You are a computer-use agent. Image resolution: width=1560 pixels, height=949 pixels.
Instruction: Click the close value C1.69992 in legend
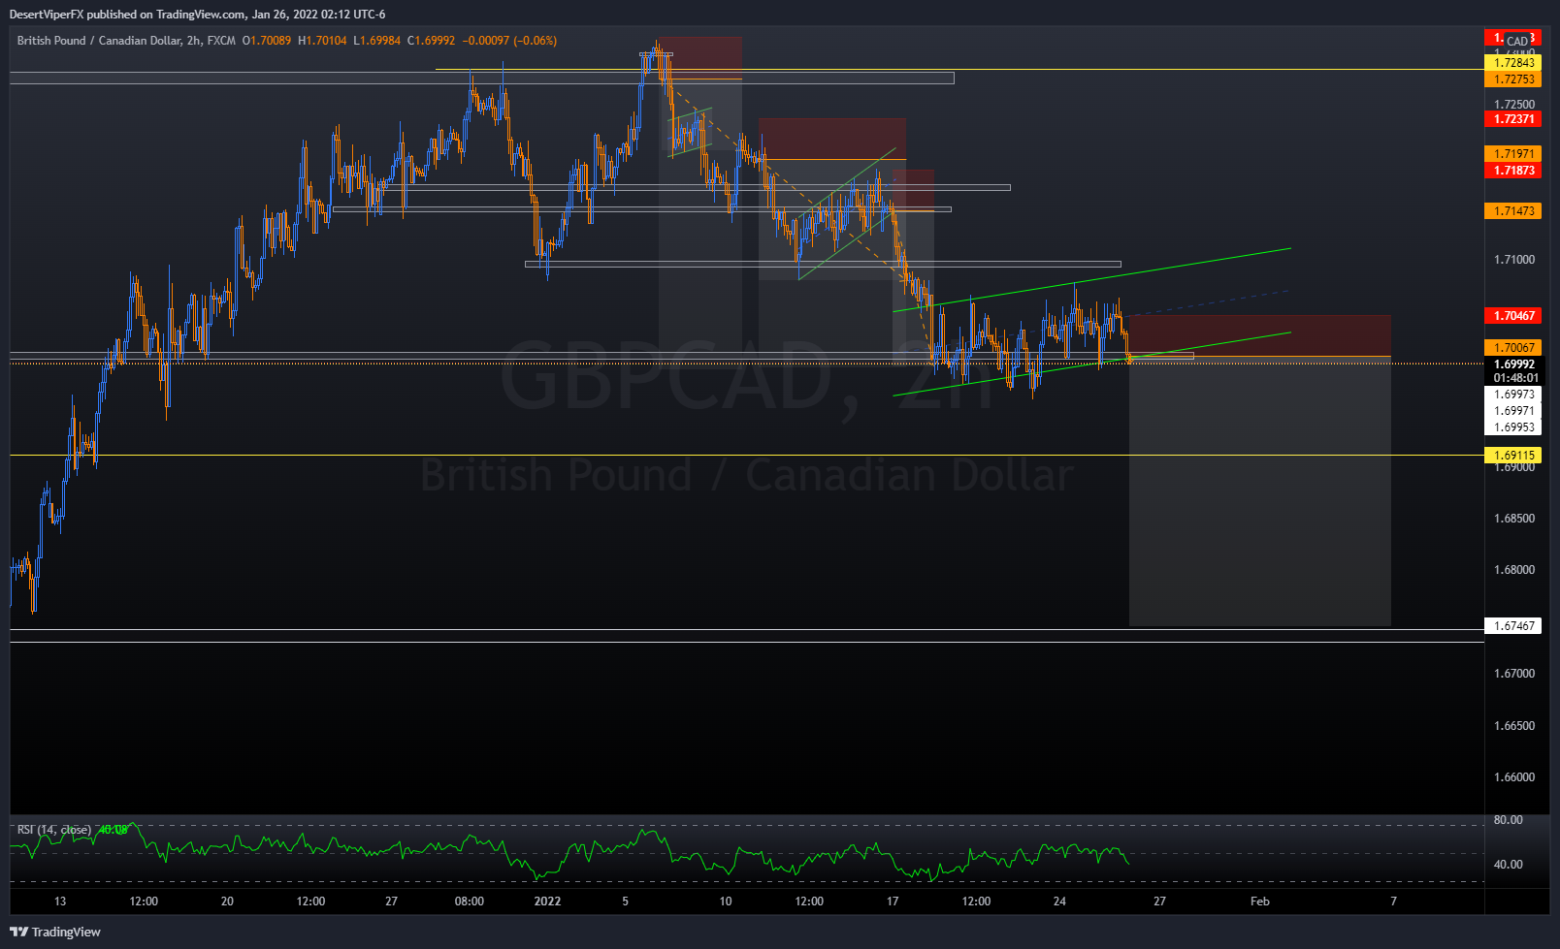(431, 41)
